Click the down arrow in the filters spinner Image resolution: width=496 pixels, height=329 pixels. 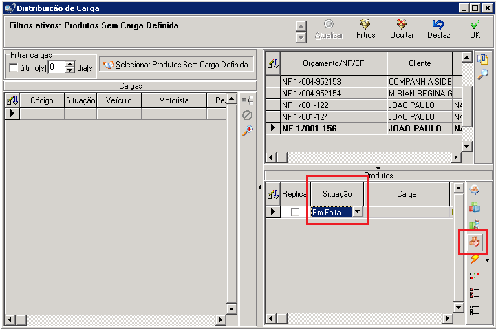click(301, 38)
